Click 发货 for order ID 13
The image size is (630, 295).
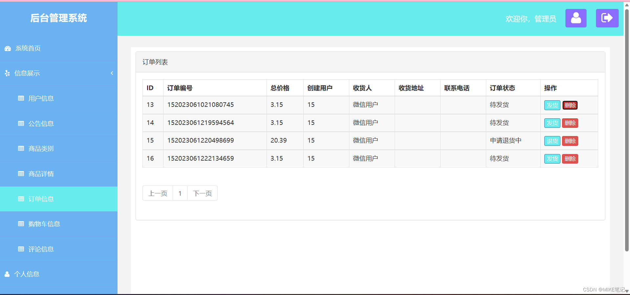(x=552, y=105)
